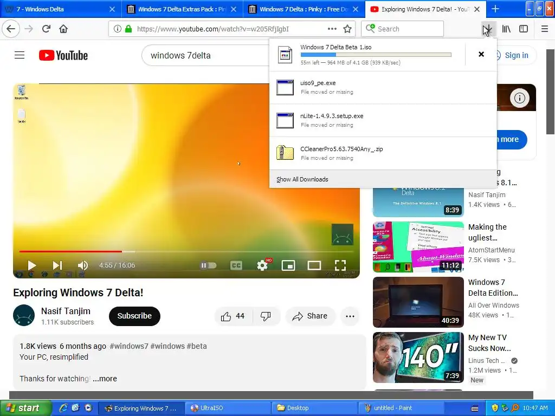
Task: Go to the YouTube home logo
Action: pyautogui.click(x=63, y=55)
